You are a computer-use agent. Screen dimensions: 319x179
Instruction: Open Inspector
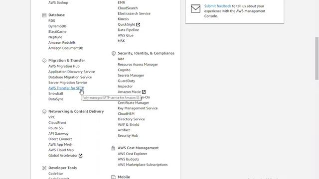pyautogui.click(x=125, y=87)
